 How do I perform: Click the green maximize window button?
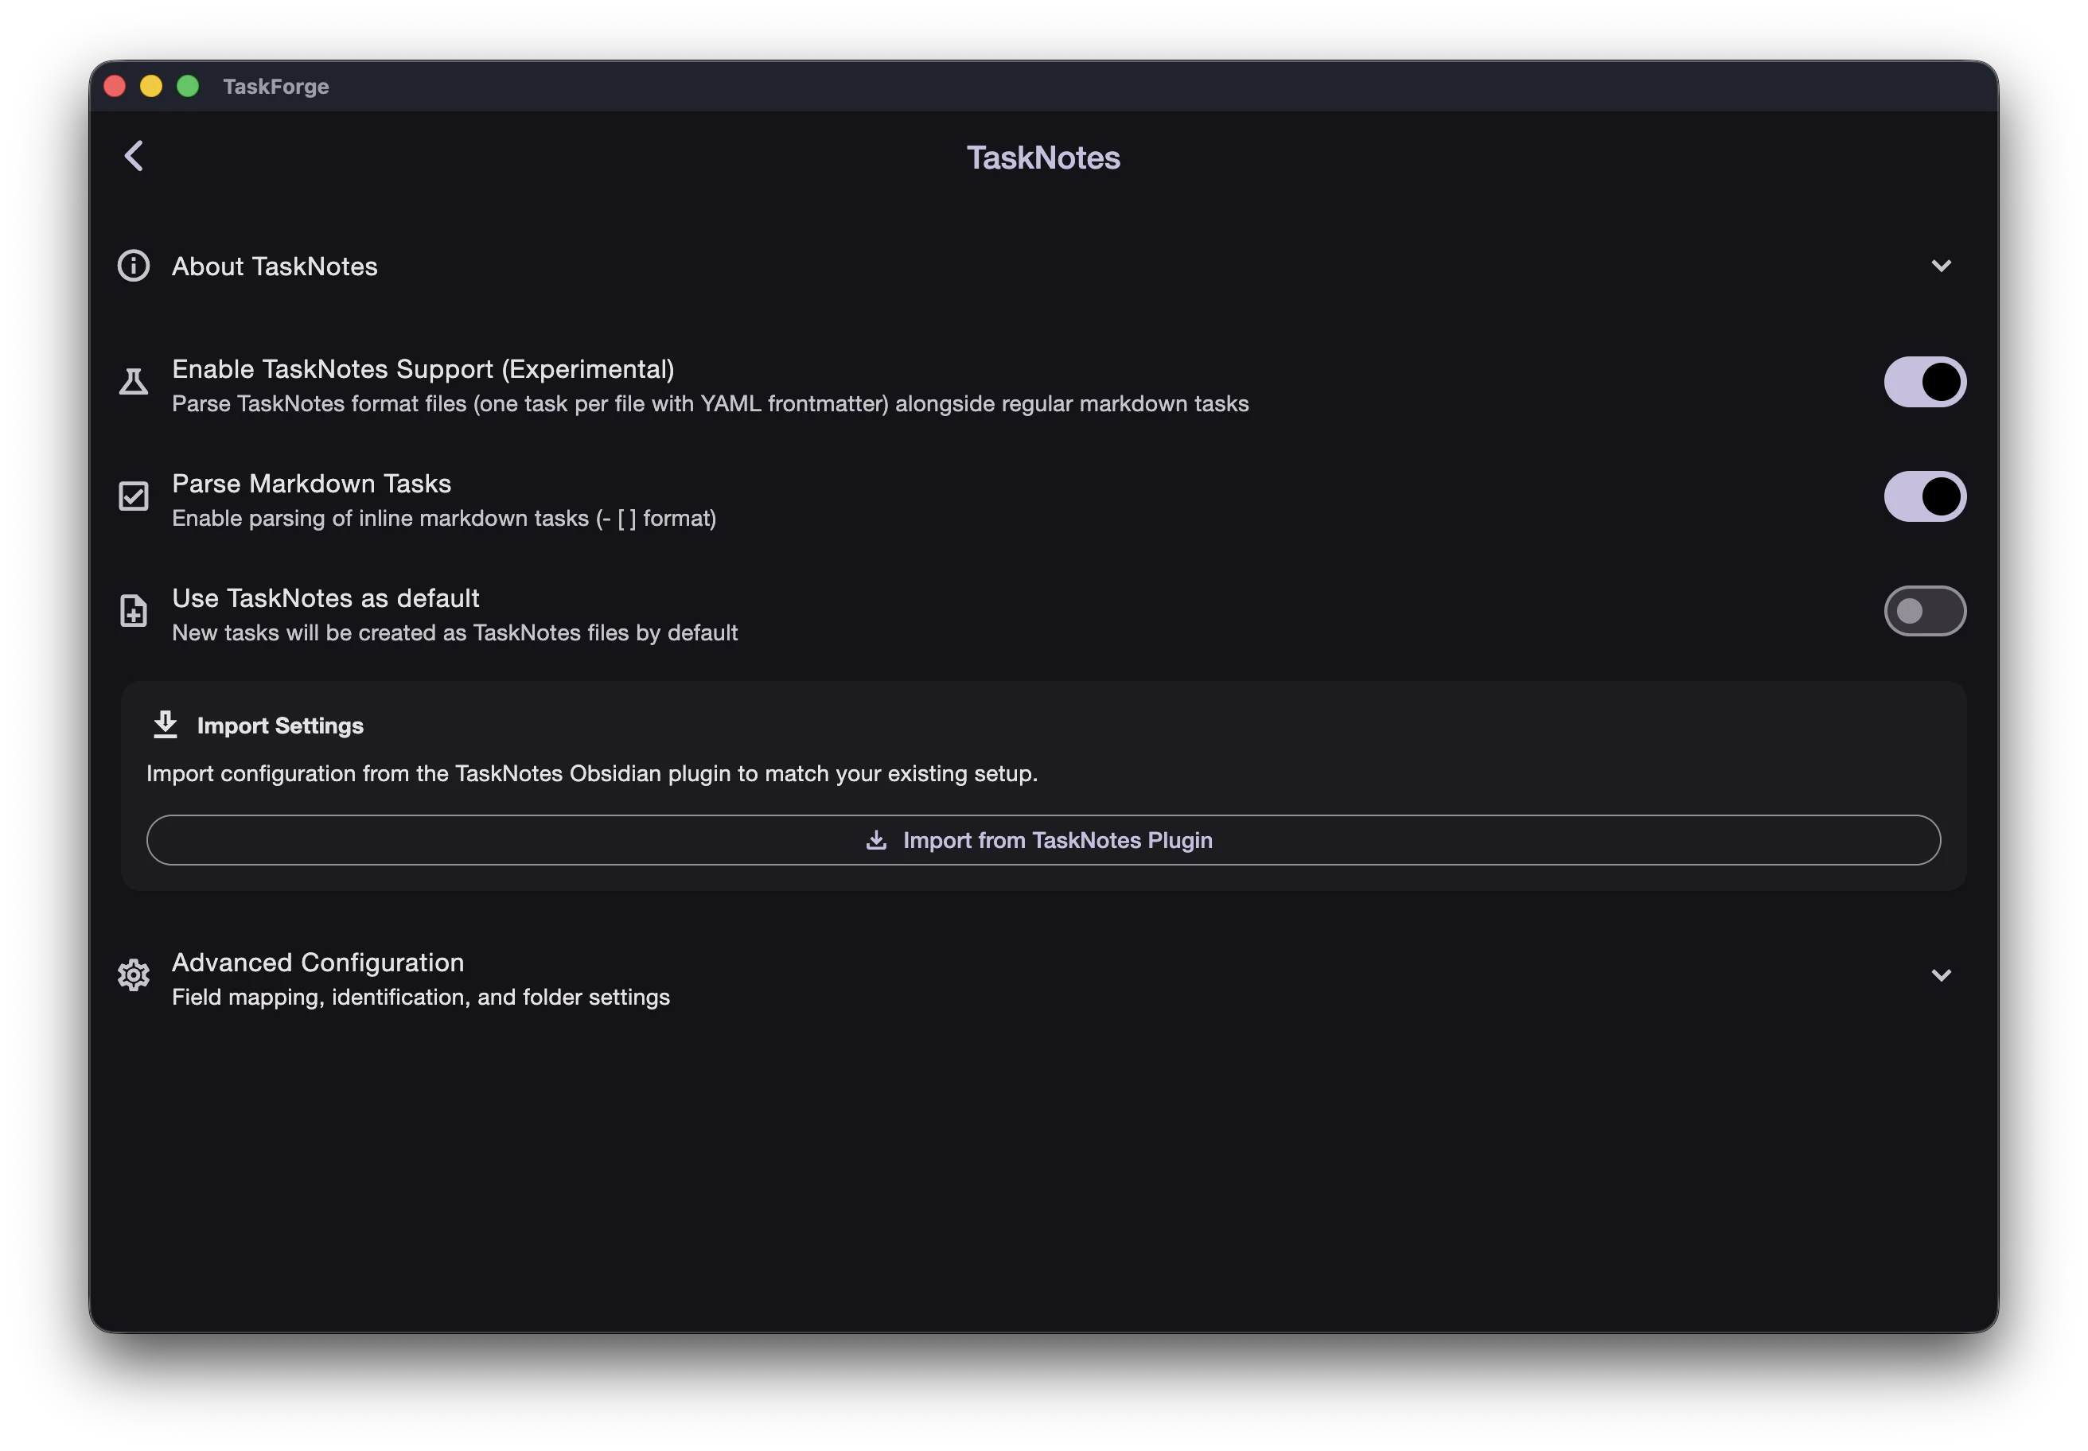[x=187, y=87]
